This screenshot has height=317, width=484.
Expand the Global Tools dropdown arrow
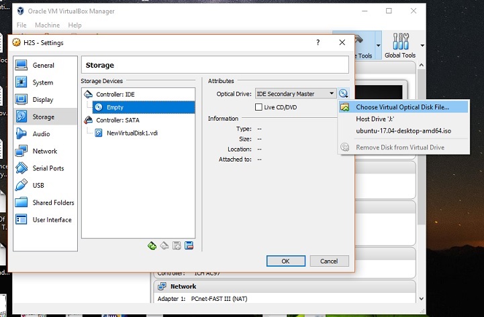point(422,46)
